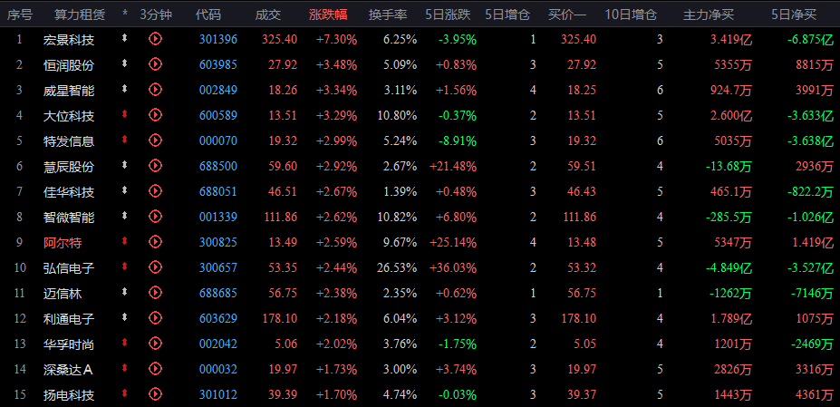Select stock name 特发信息

69,141
